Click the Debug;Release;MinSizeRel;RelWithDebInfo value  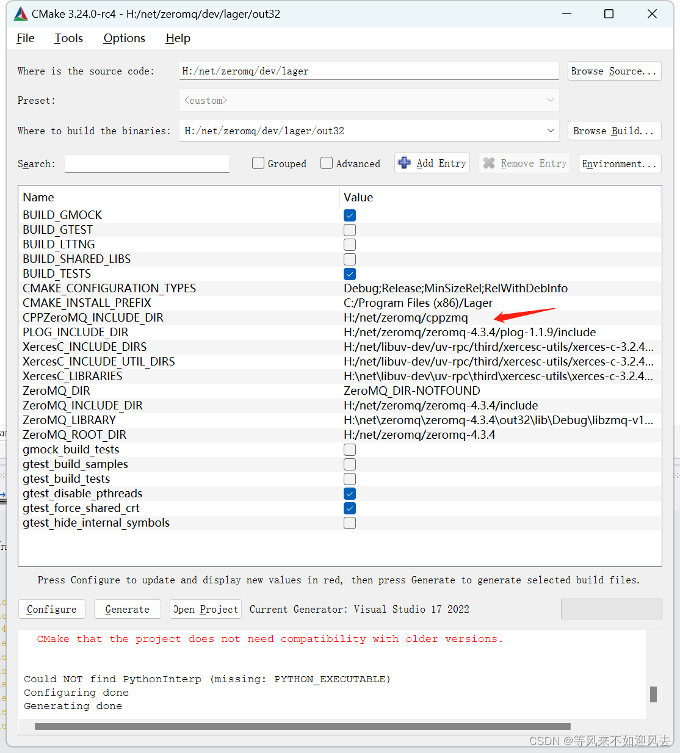(x=456, y=288)
